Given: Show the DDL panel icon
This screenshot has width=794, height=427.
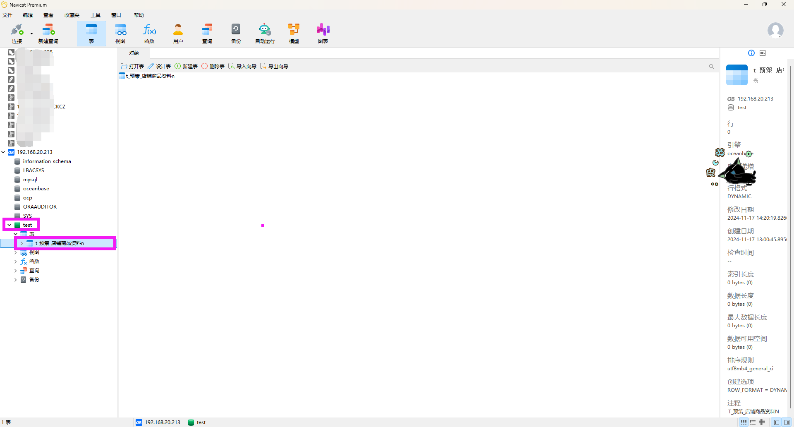Looking at the screenshot, I should pos(763,53).
